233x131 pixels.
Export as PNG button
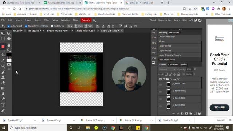79,26
